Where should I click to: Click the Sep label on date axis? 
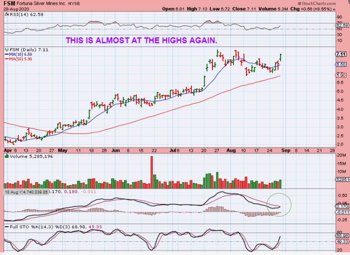tap(286, 150)
